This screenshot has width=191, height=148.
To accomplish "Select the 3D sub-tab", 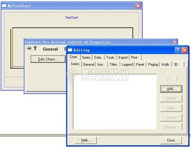I will 176,65.
